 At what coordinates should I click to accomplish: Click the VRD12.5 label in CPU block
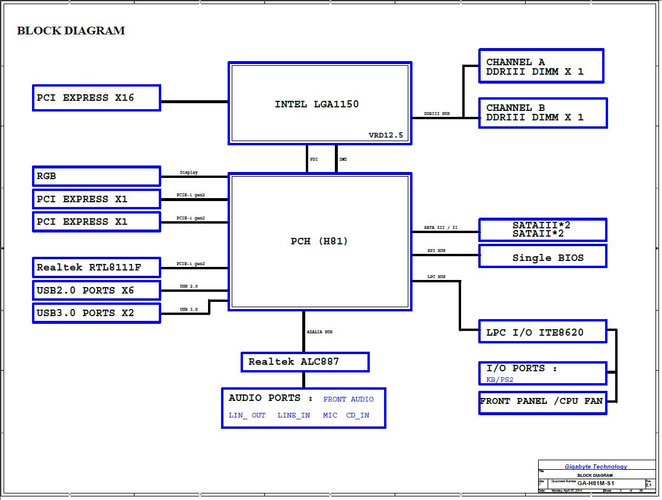385,135
